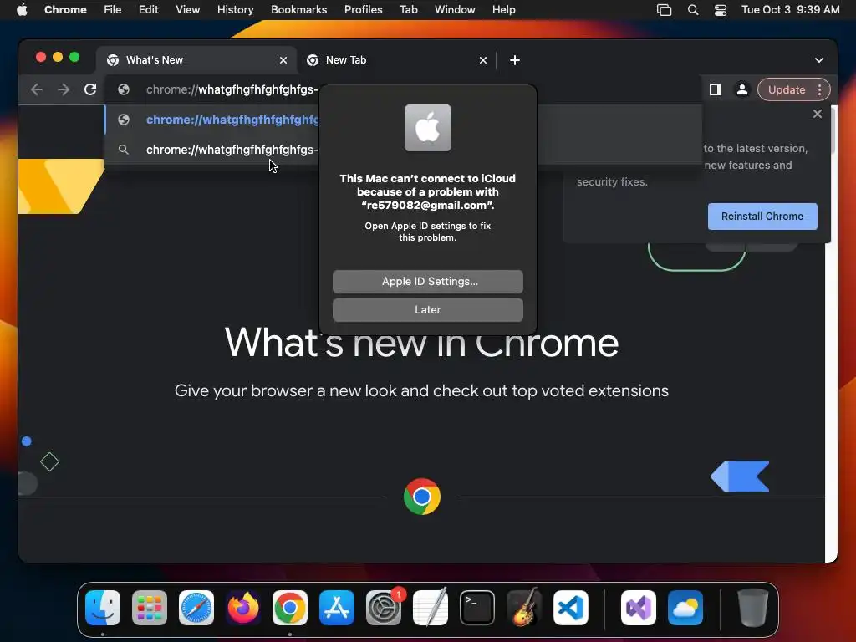Open TextEdit from the Dock

(x=431, y=608)
